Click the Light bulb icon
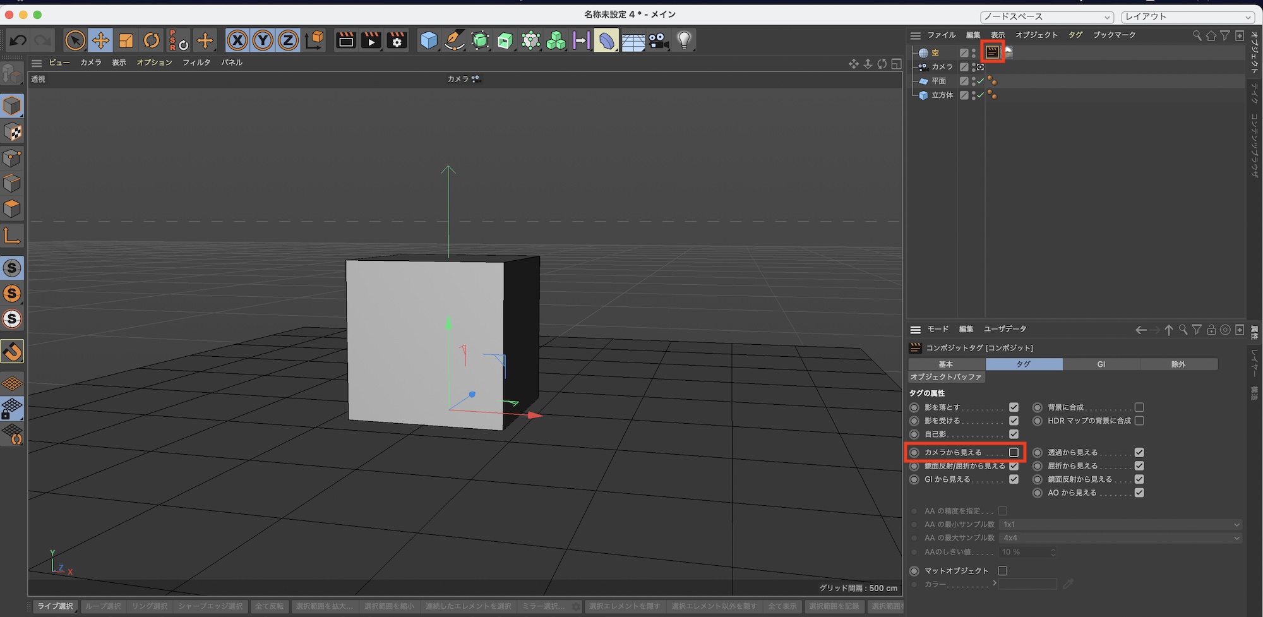The image size is (1263, 617). click(x=684, y=41)
